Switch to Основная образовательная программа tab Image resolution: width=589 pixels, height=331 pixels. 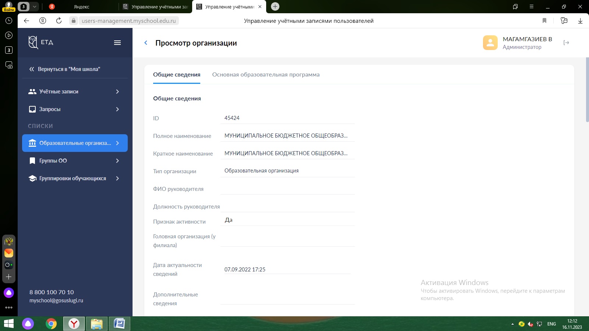[265, 75]
